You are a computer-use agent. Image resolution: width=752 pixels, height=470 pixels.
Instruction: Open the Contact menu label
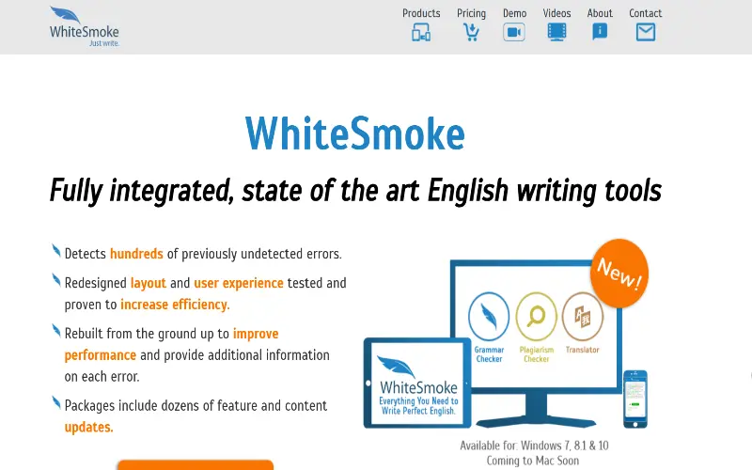click(645, 13)
